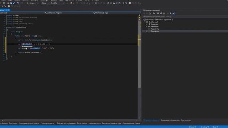
Task: Click the static void Main declaration line
Action: [x=28, y=36]
